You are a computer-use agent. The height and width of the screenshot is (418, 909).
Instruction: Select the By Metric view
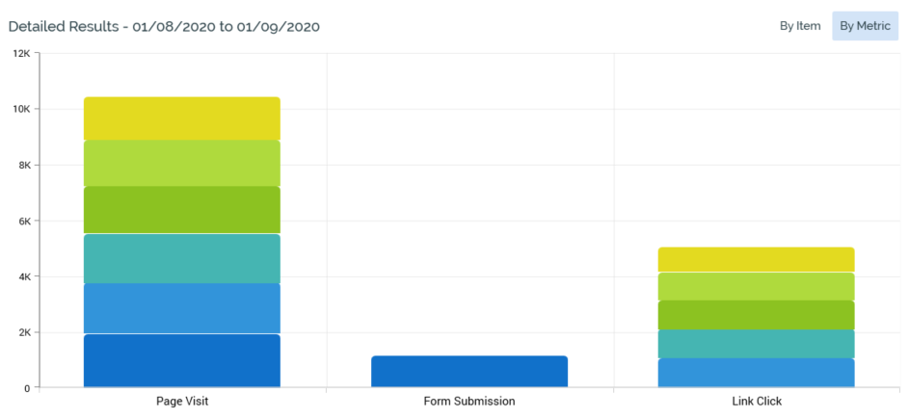pos(865,26)
